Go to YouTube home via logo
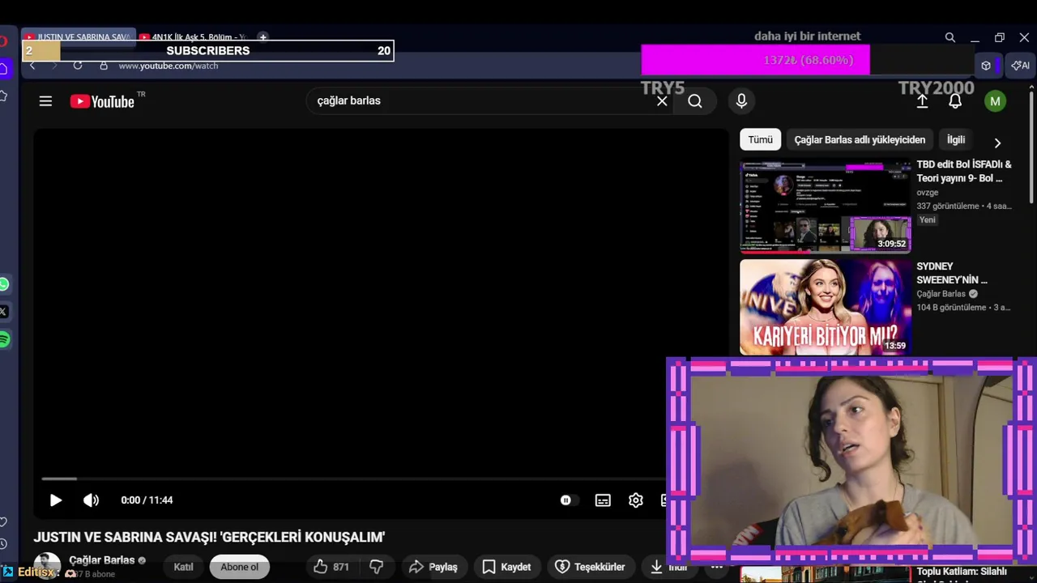1037x583 pixels. 102,101
